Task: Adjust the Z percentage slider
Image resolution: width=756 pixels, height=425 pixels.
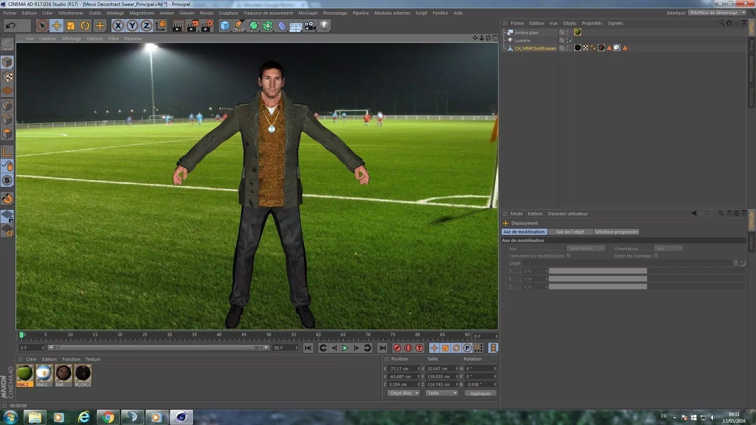Action: coord(647,287)
